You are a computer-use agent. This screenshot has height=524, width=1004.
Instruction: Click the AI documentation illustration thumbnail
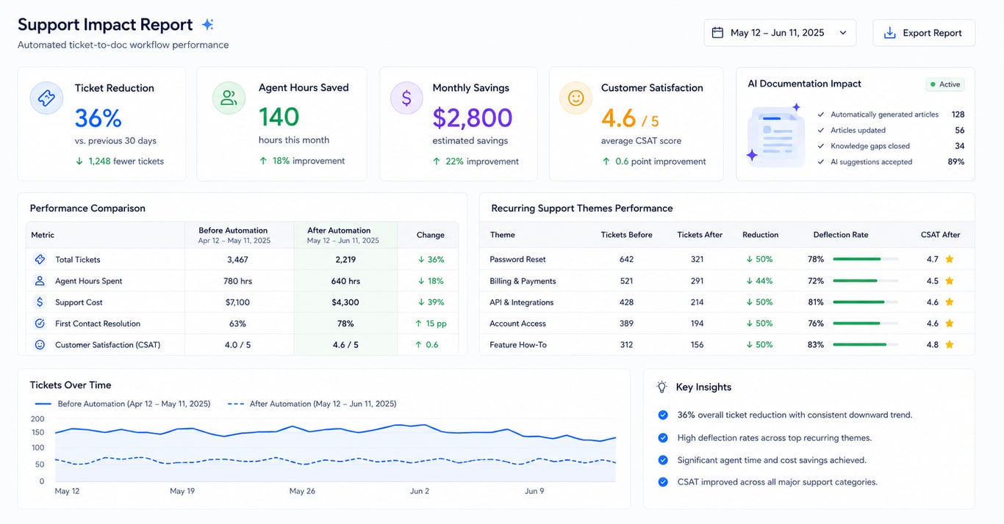(x=775, y=135)
